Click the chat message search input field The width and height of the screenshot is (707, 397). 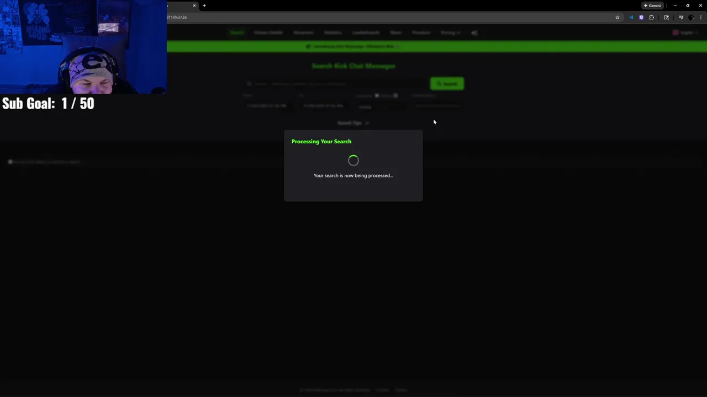(336, 84)
